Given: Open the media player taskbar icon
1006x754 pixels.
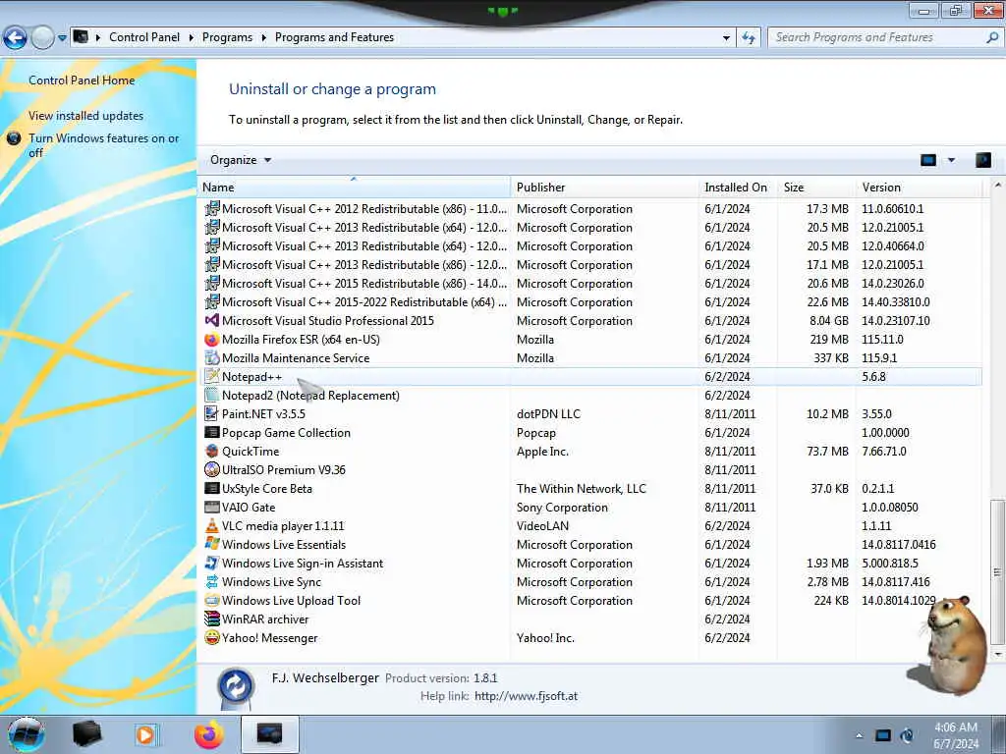Looking at the screenshot, I should click(145, 734).
